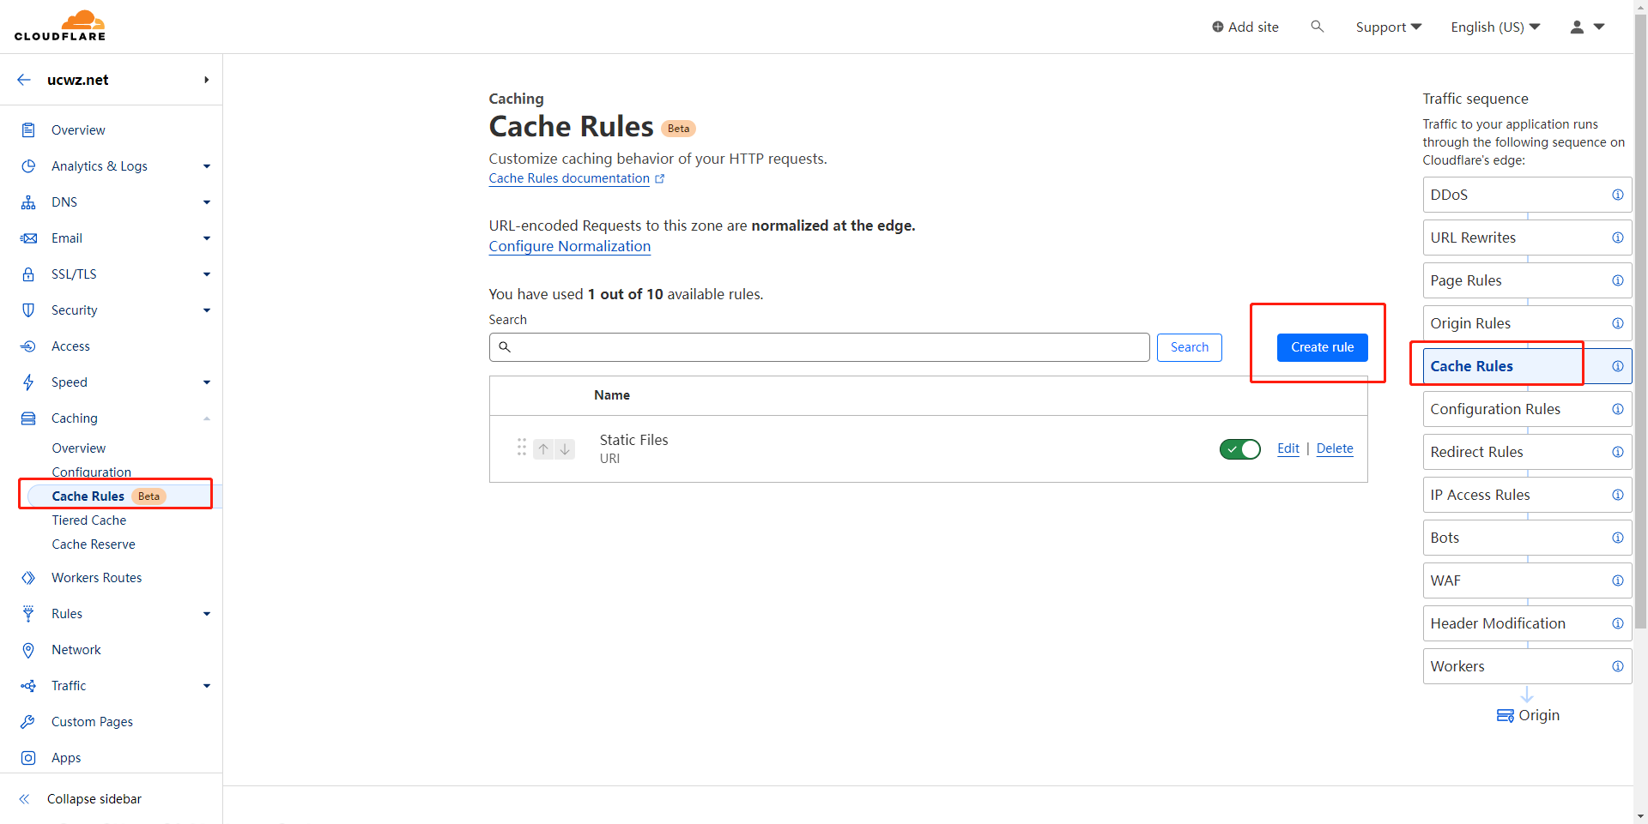
Task: Click the Email envelope icon
Action: pos(28,238)
